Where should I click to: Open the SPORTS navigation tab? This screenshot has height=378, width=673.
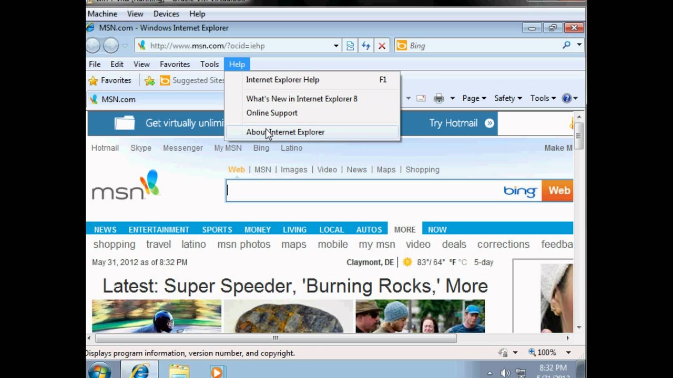pyautogui.click(x=217, y=229)
